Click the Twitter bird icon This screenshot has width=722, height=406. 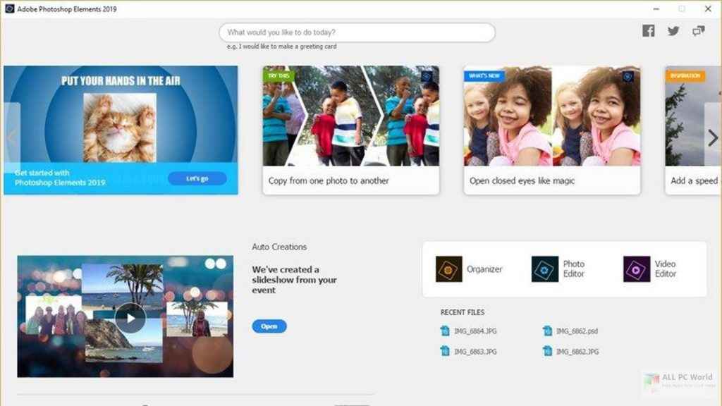tap(673, 31)
